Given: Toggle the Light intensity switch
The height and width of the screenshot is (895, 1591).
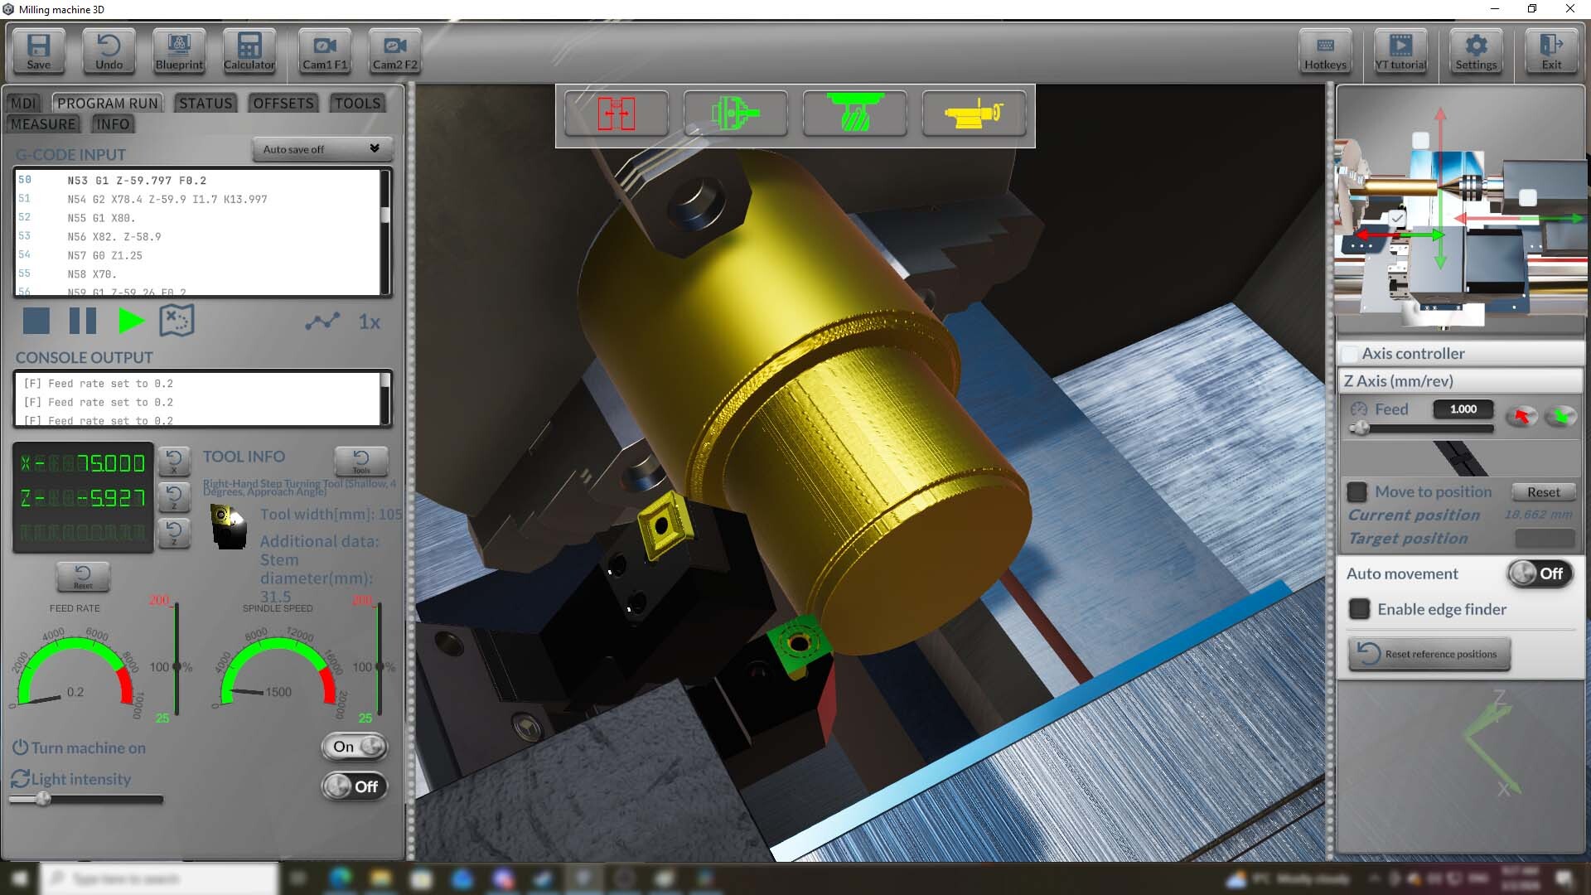Looking at the screenshot, I should click(355, 786).
